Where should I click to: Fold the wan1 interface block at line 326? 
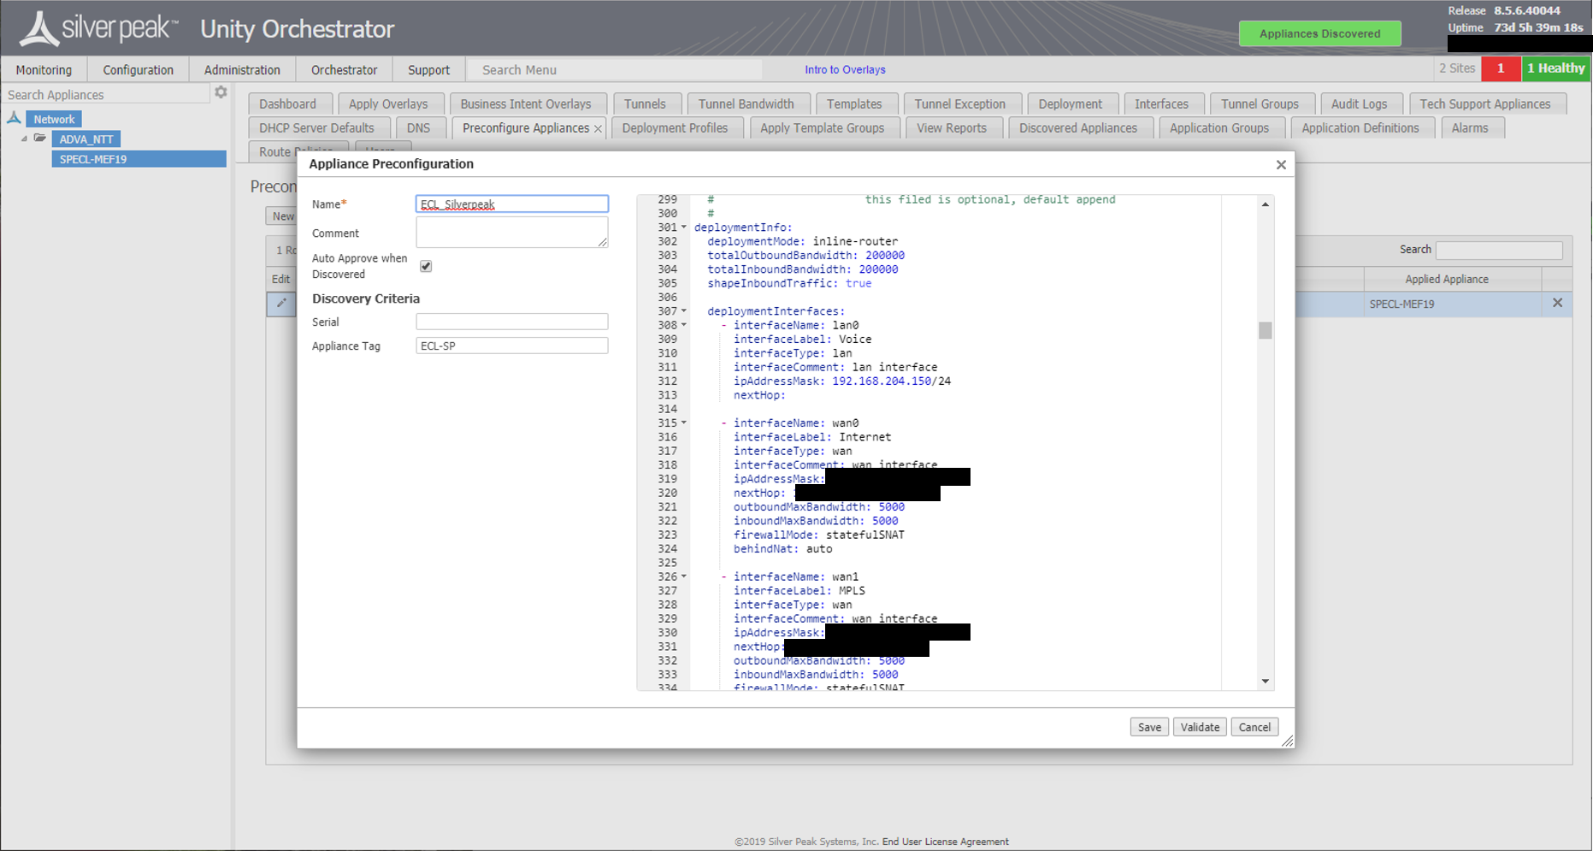(684, 576)
